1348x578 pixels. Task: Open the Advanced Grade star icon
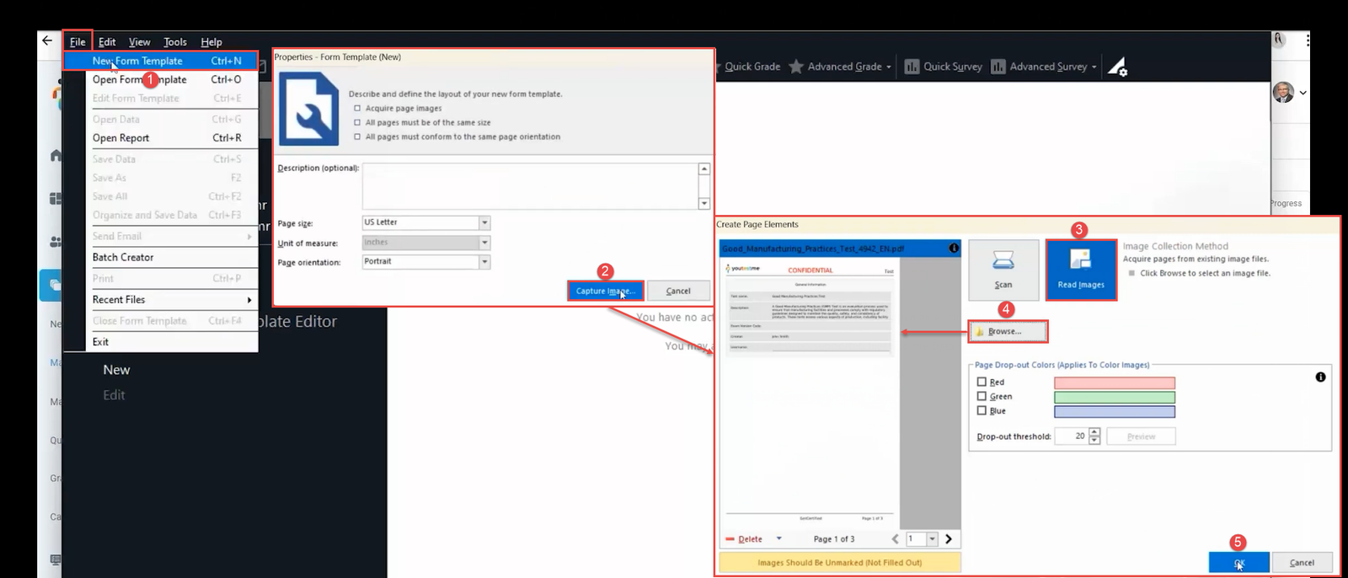(x=795, y=67)
